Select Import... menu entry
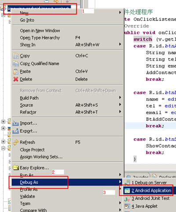 [67, 123]
